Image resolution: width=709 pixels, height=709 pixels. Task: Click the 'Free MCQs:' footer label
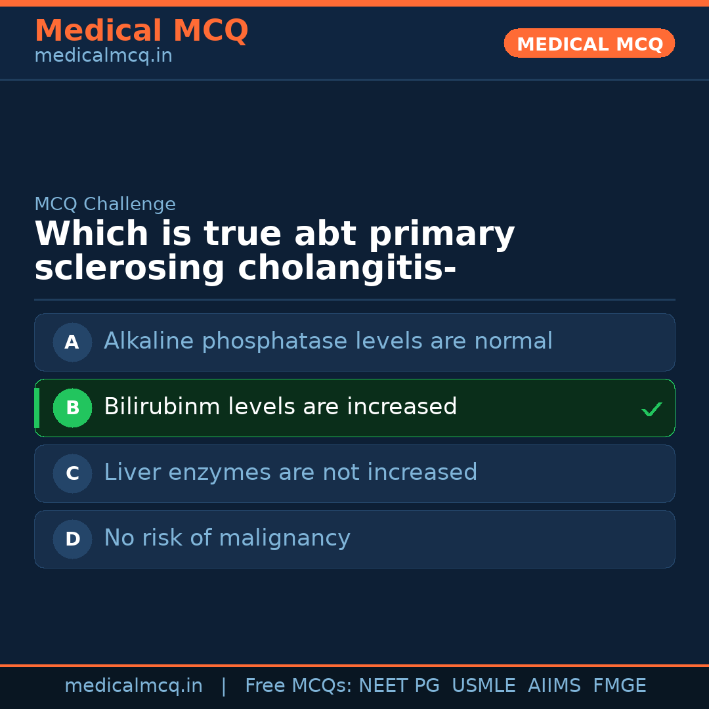[x=299, y=686]
